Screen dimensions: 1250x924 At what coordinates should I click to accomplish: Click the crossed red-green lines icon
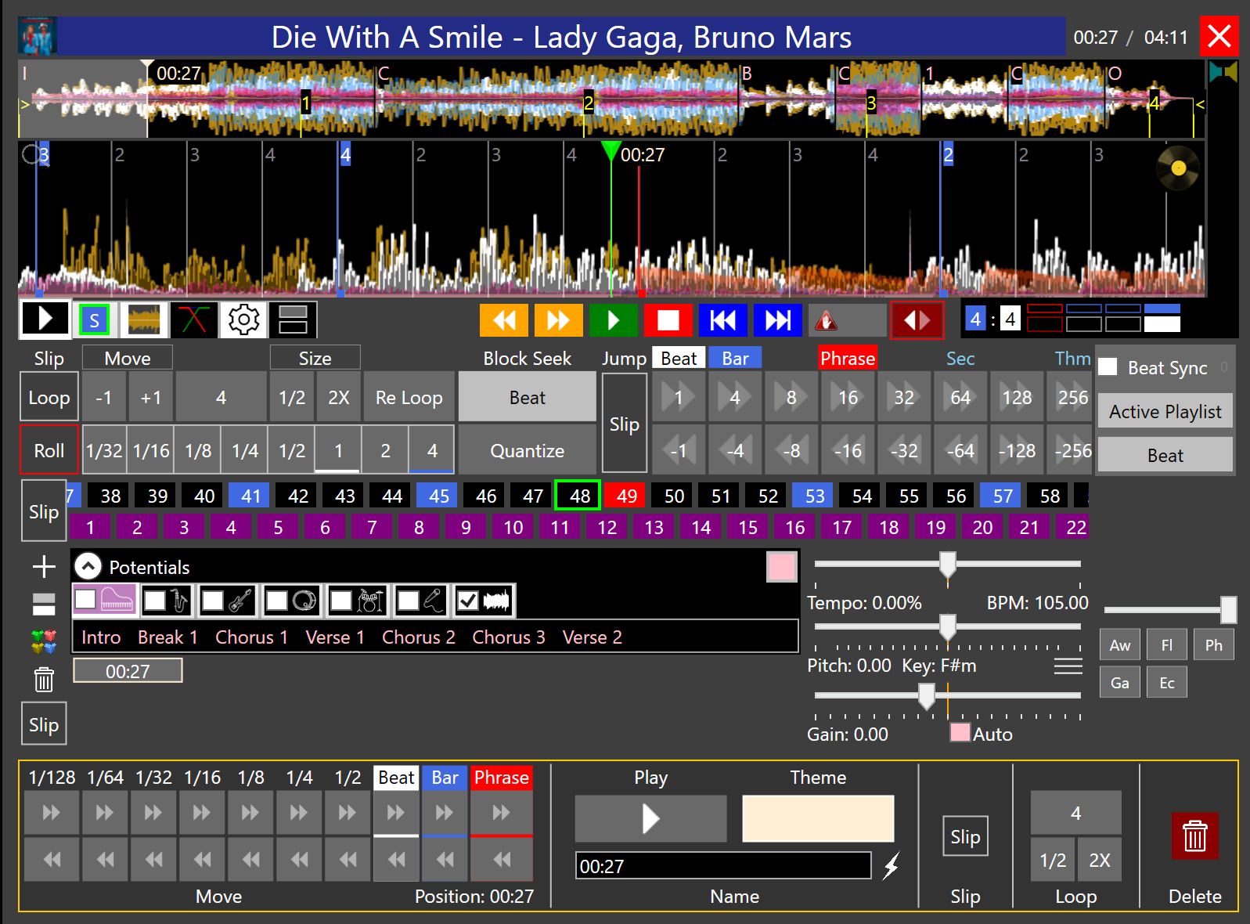[193, 319]
